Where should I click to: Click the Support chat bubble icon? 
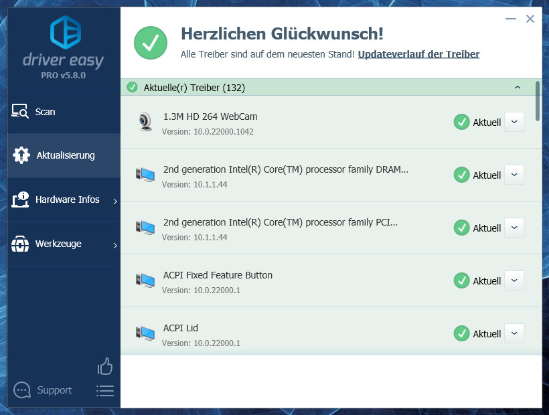click(x=22, y=390)
